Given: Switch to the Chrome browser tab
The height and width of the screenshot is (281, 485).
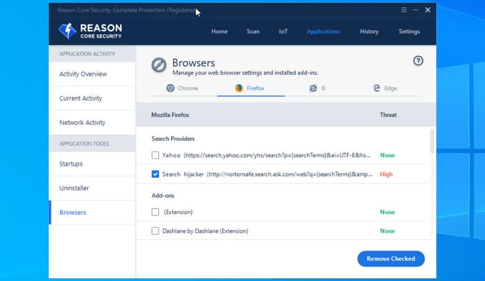Looking at the screenshot, I should point(183,88).
